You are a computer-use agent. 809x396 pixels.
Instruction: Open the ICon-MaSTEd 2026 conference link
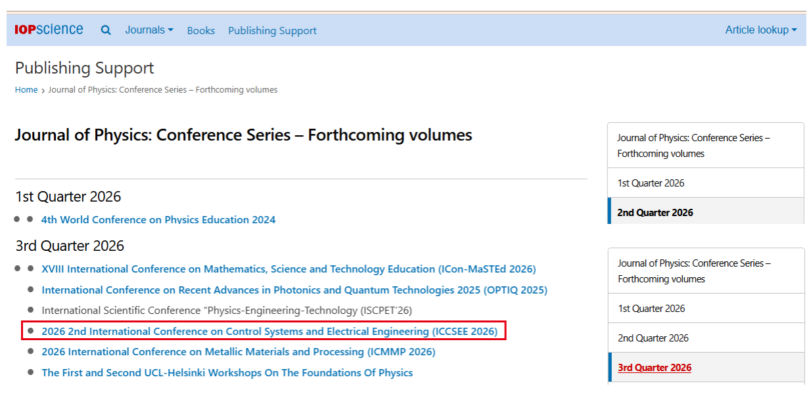point(289,269)
